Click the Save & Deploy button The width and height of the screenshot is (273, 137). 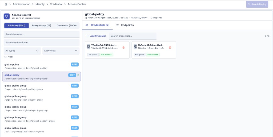coord(257,4)
